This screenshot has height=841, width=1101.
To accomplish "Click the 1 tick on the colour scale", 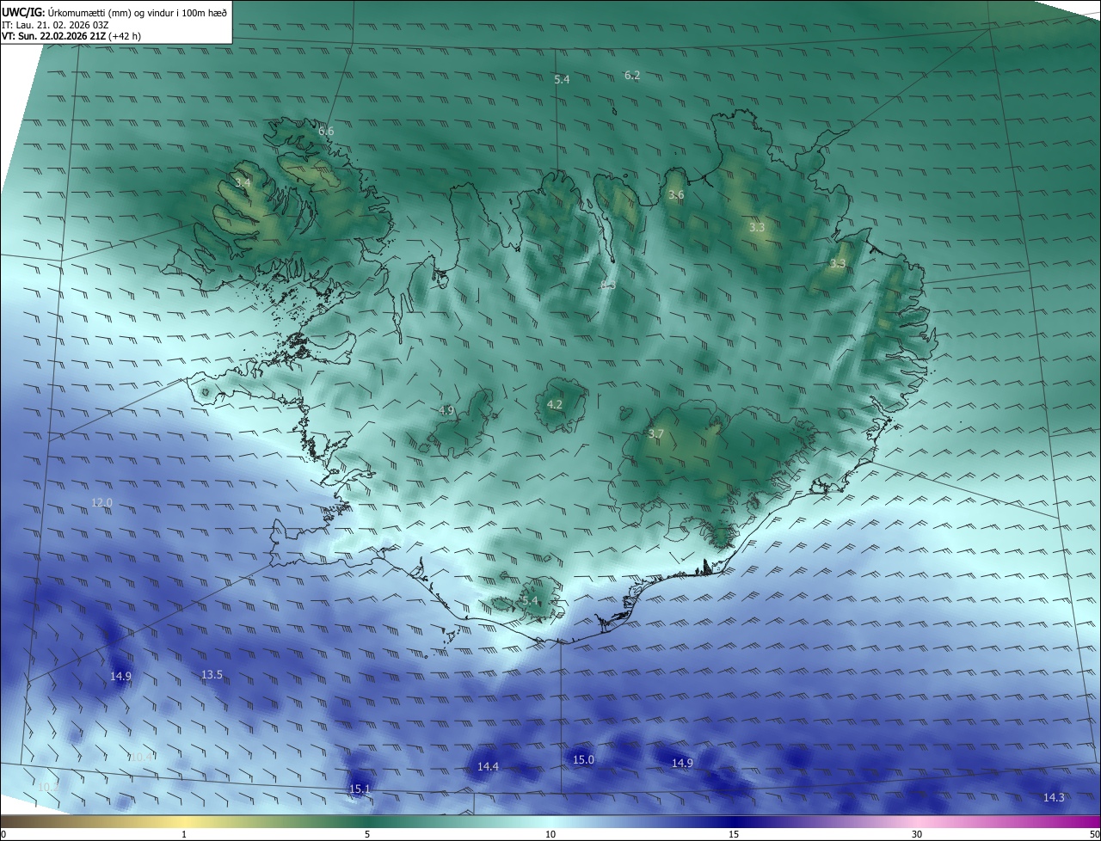I will [x=184, y=835].
